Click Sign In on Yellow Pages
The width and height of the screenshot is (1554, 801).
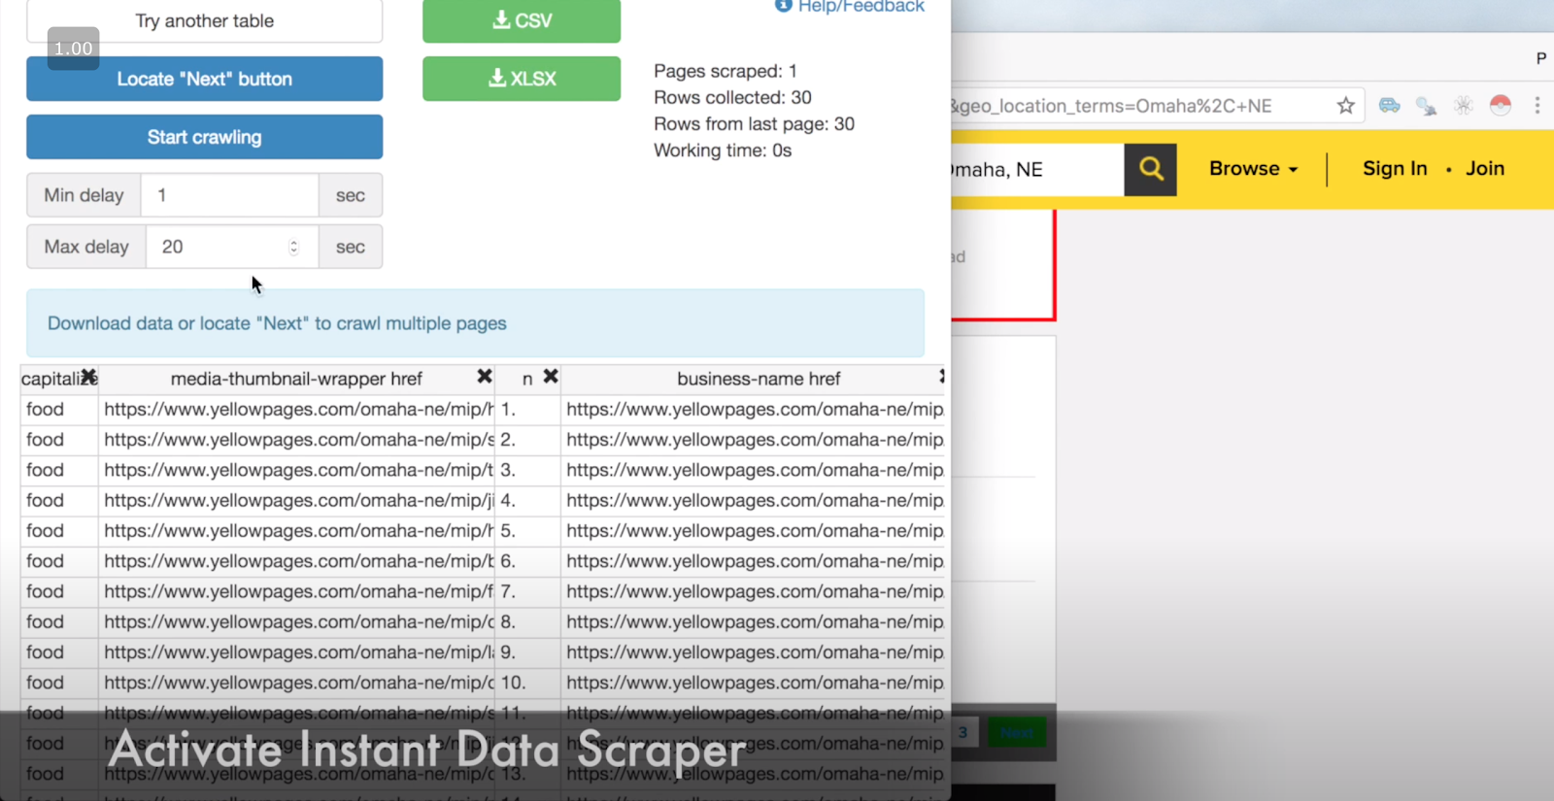point(1395,169)
